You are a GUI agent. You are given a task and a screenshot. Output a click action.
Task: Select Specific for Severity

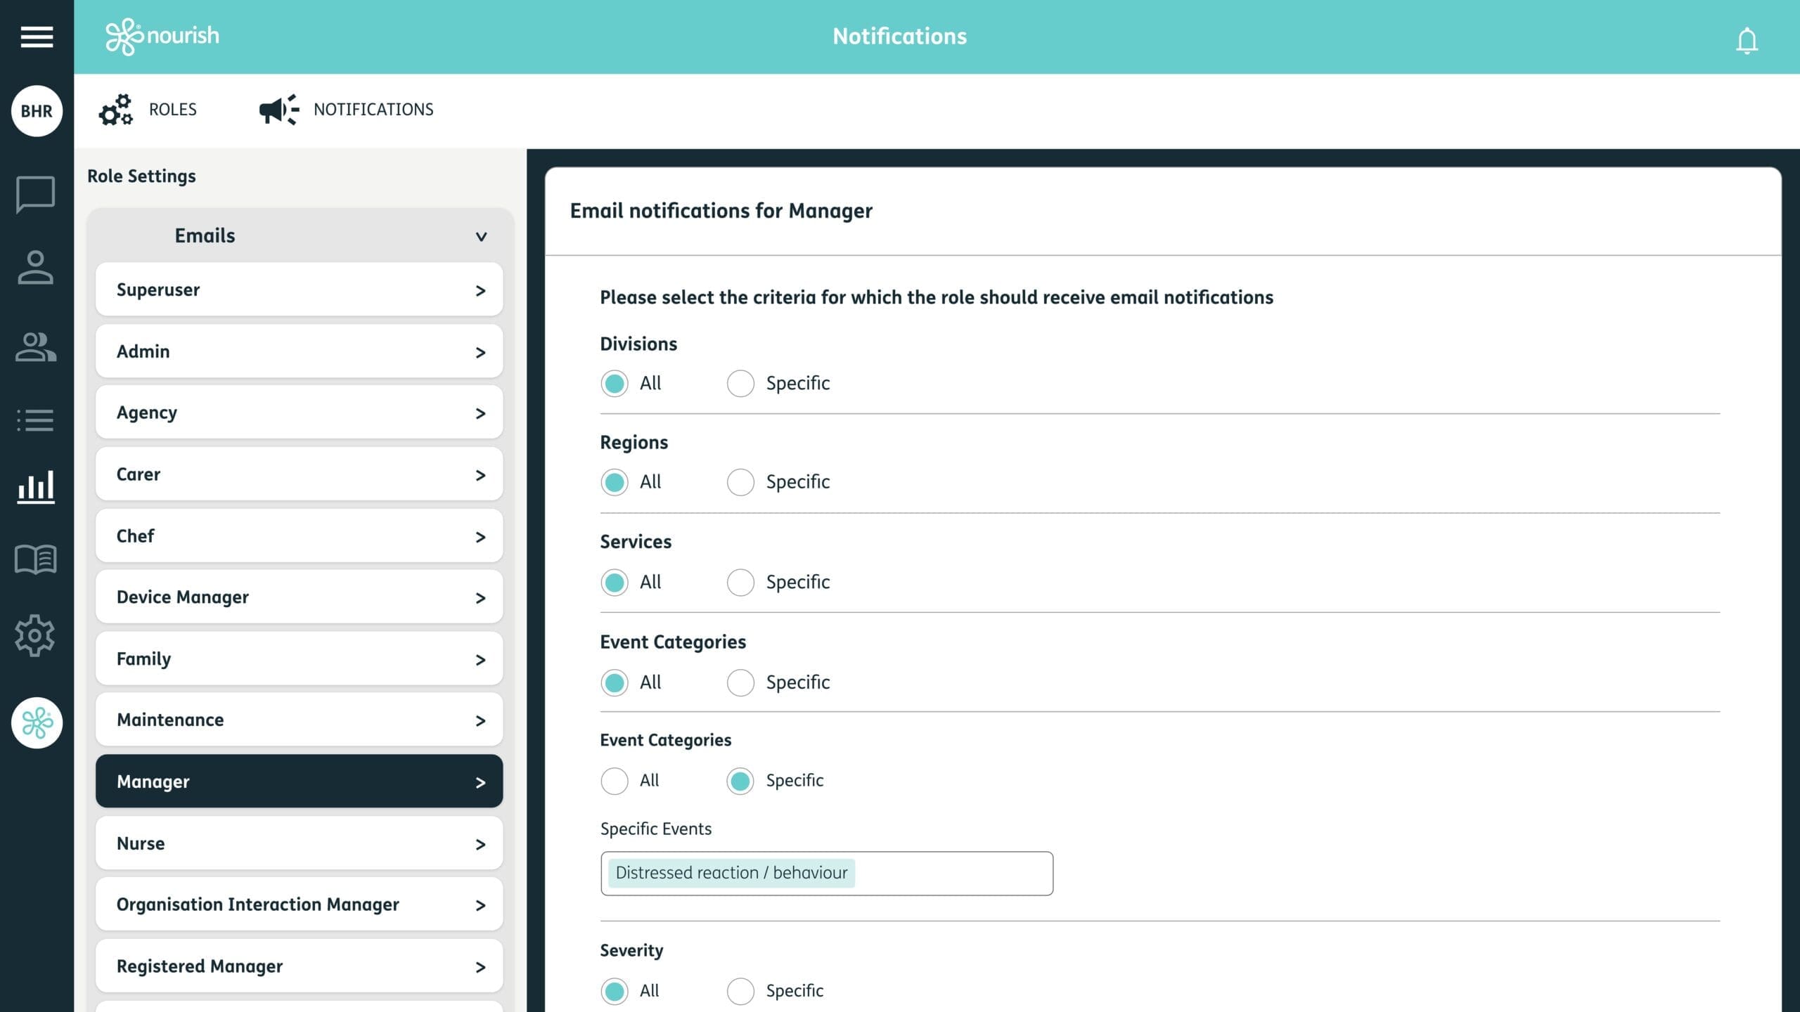point(740,991)
